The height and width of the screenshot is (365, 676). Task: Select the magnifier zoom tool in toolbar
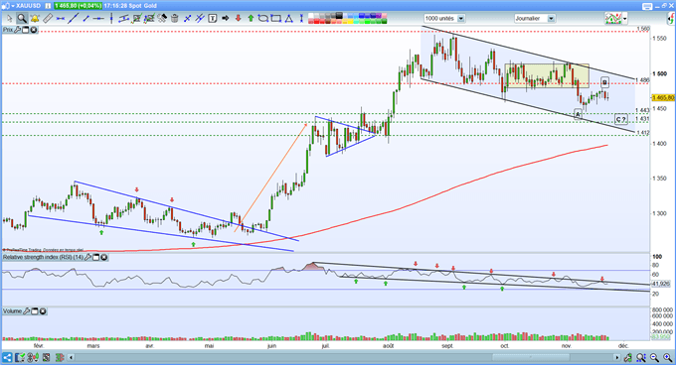tap(22, 18)
